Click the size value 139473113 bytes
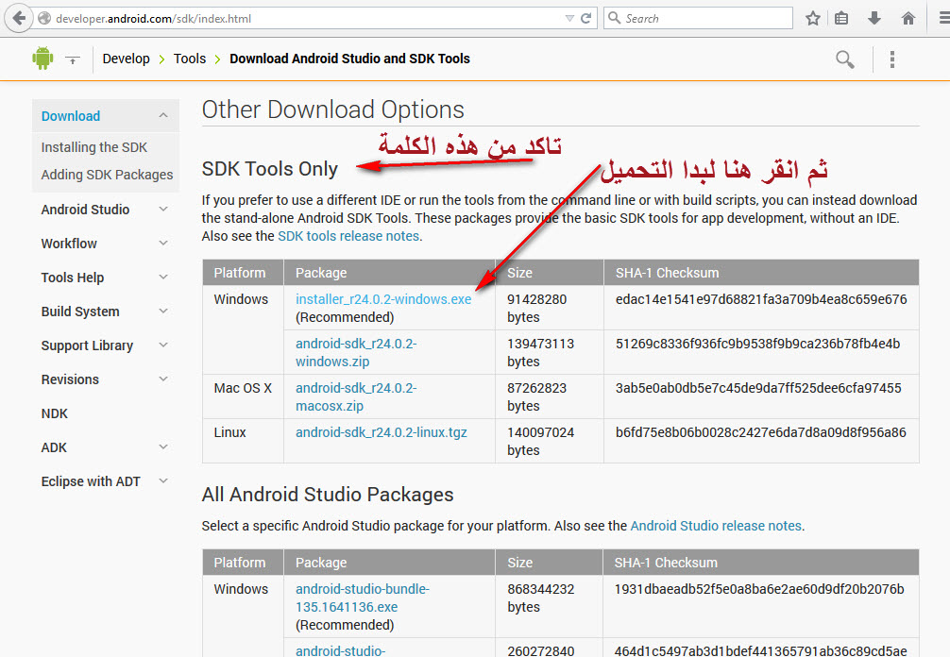The image size is (950, 657). [540, 352]
